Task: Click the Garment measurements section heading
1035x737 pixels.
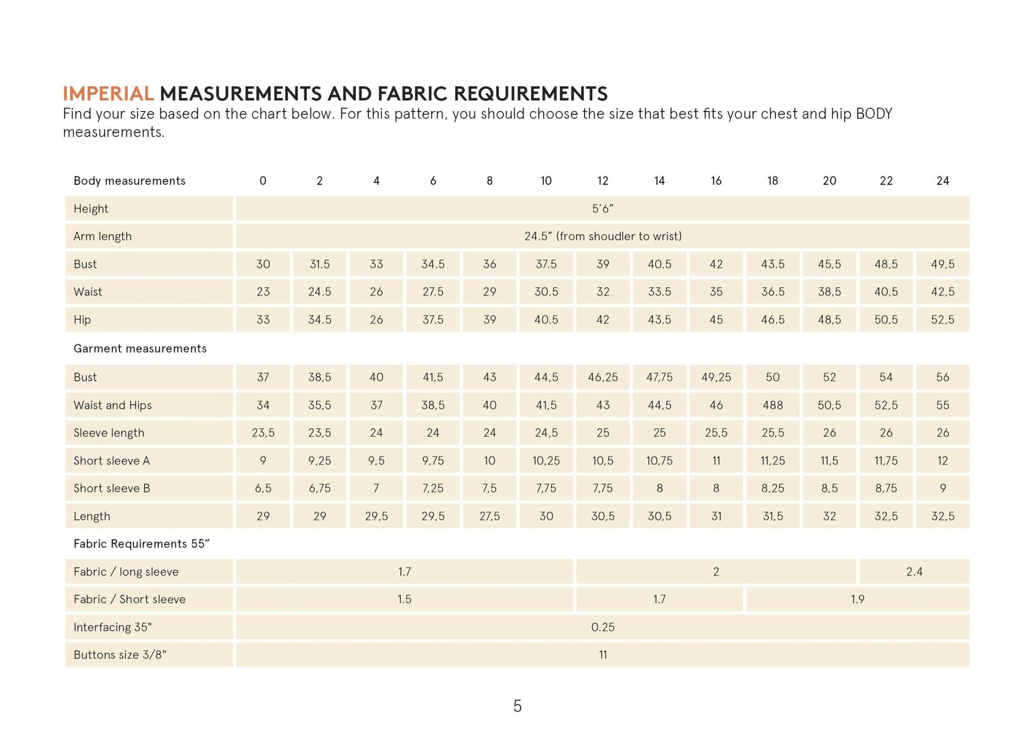Action: pyautogui.click(x=140, y=349)
